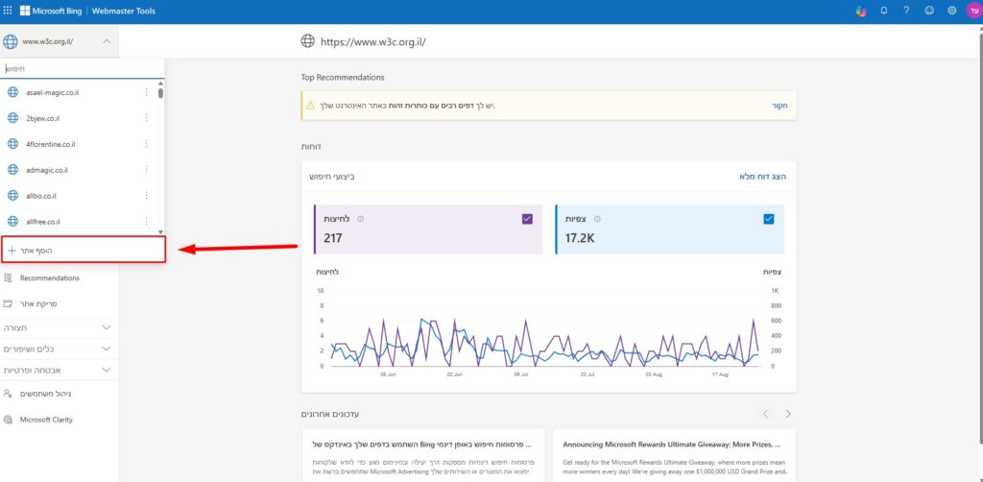Click the Microsoft Bing logo
Image resolution: width=983 pixels, height=482 pixels.
[x=52, y=11]
